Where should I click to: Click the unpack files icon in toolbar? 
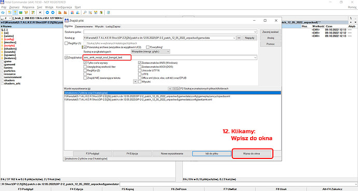coord(65,12)
